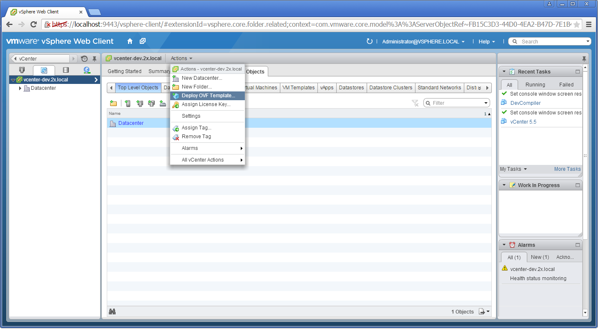Click the new folder toolbar icon
Screen dimensions: 599x329
113,103
